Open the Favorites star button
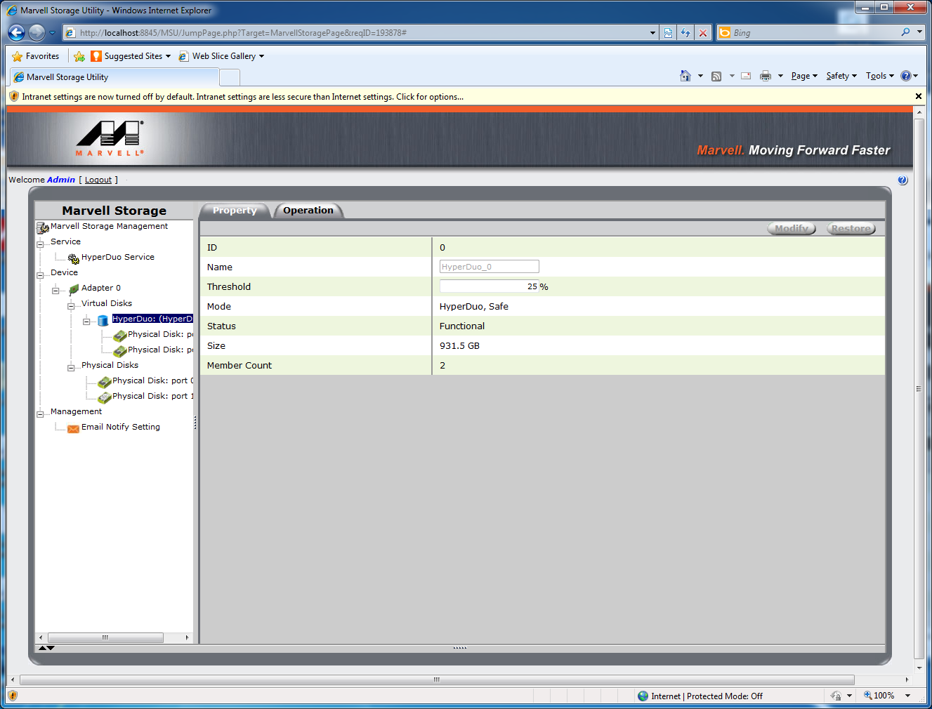The image size is (932, 709). [x=36, y=56]
